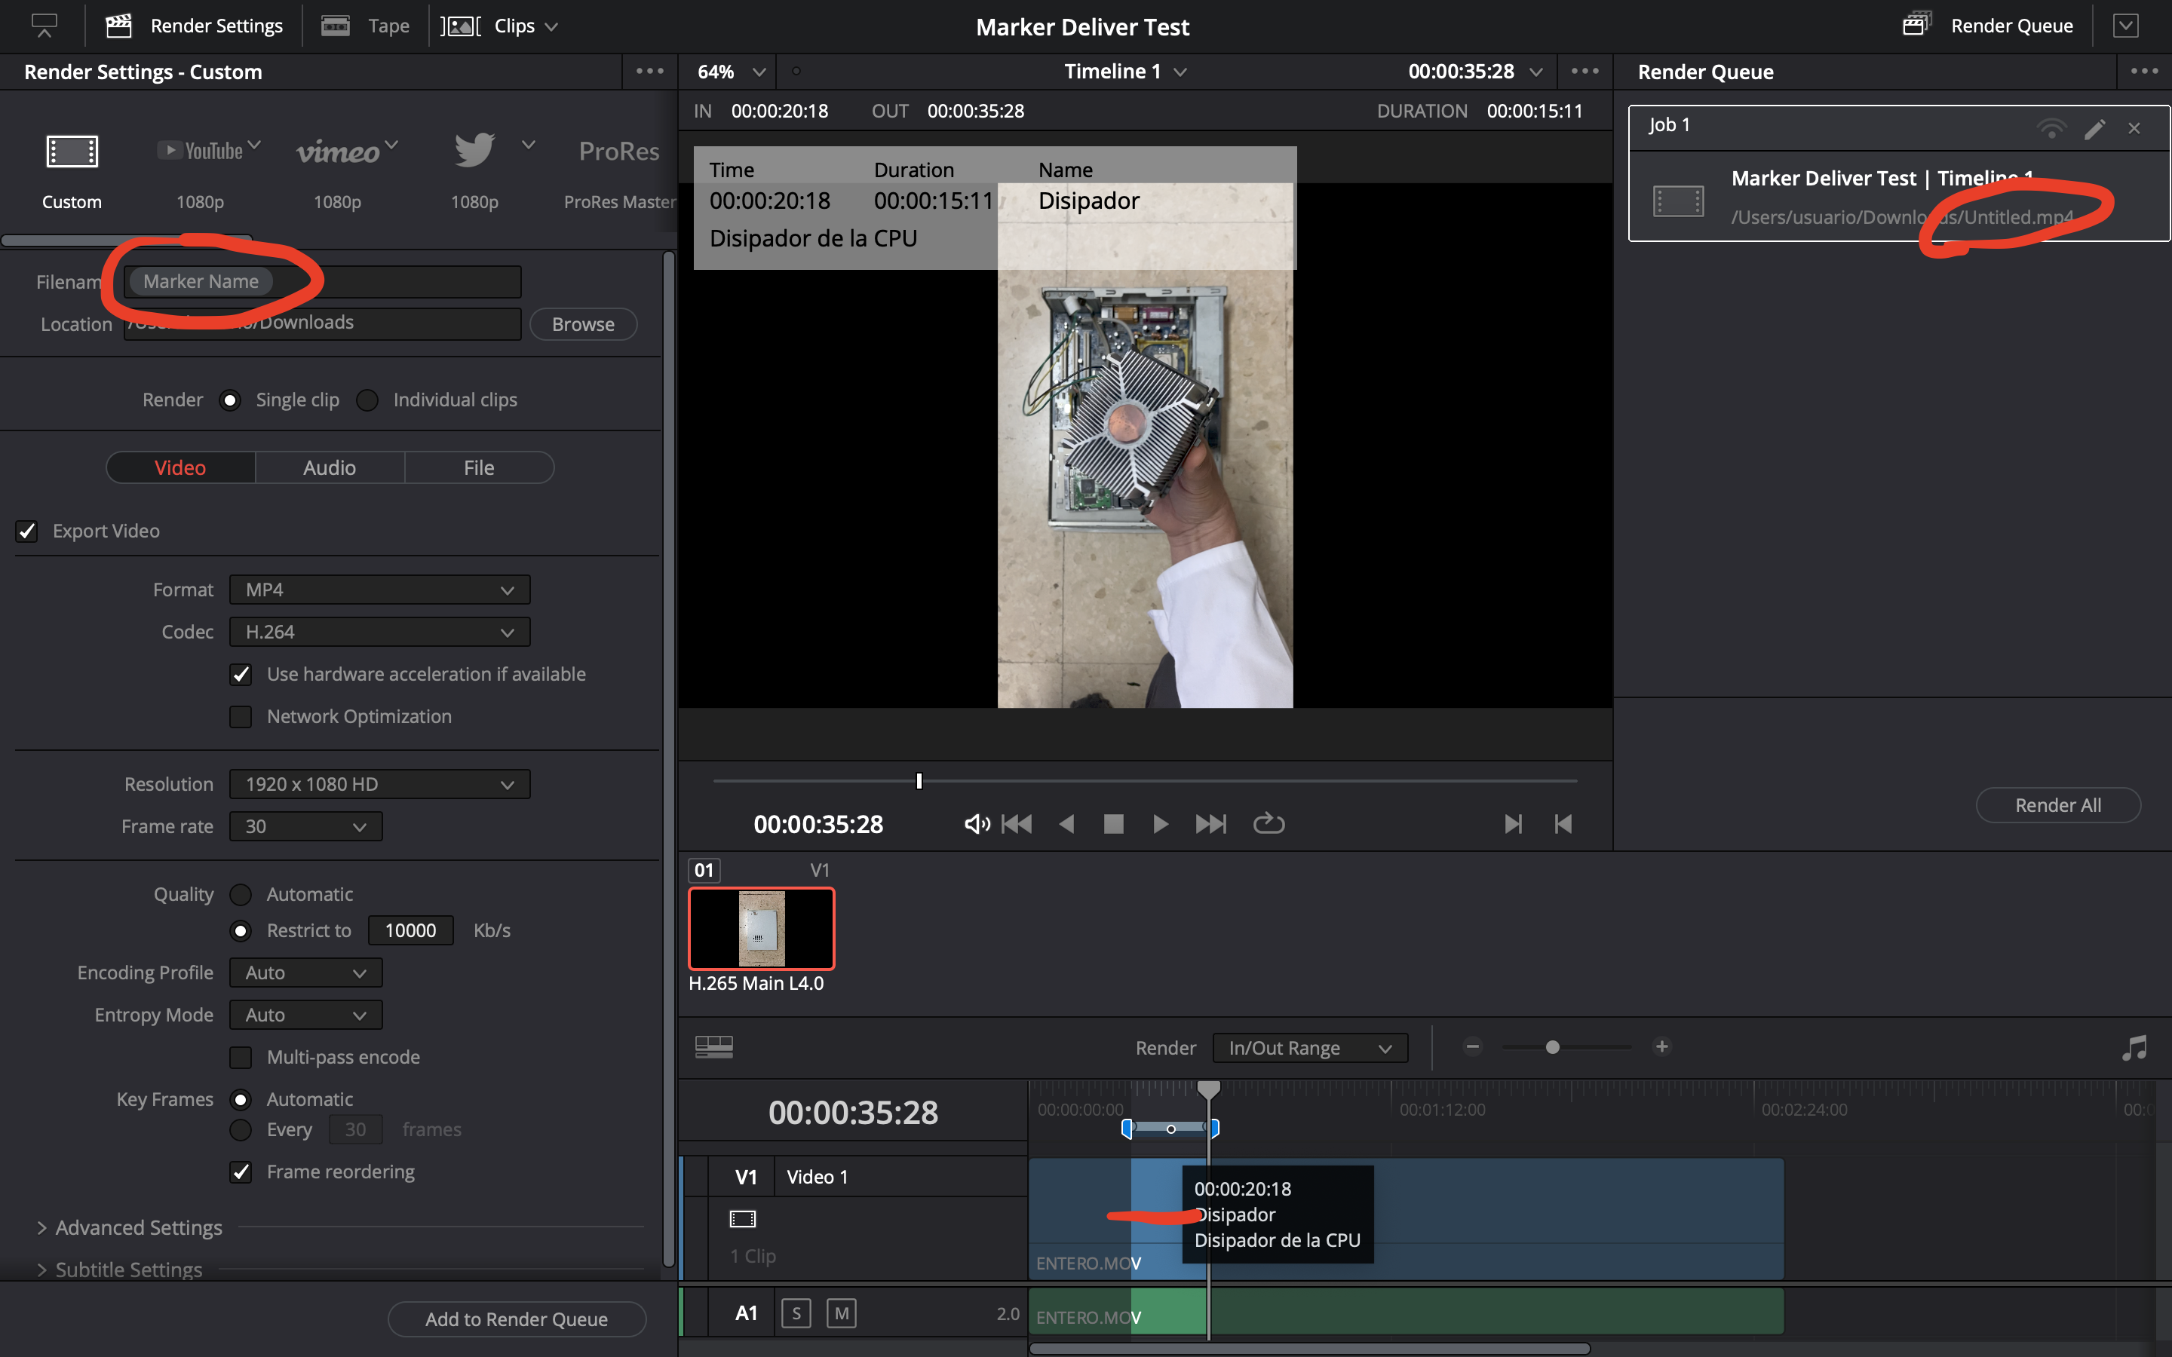The width and height of the screenshot is (2172, 1357).
Task: Open the expand panel icon at top right
Action: 2125,26
